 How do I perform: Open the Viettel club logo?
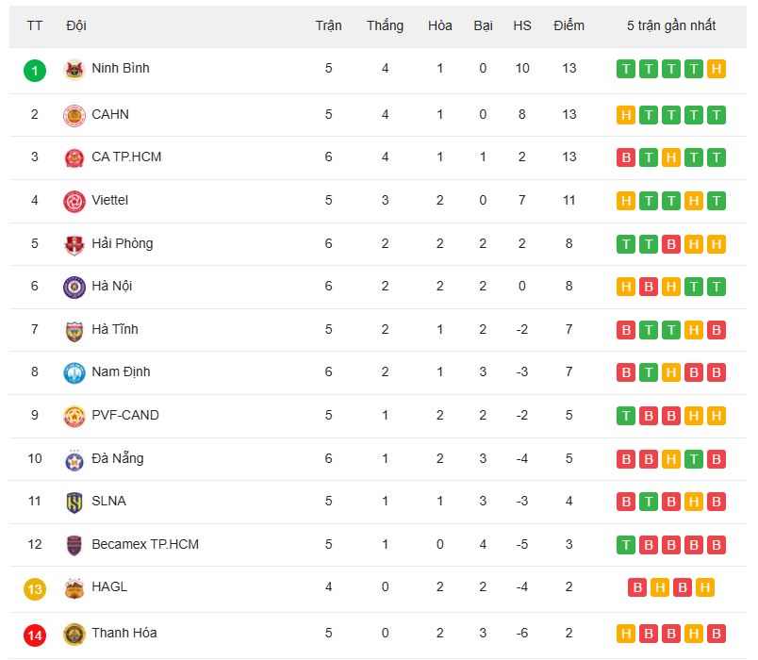pyautogui.click(x=74, y=201)
